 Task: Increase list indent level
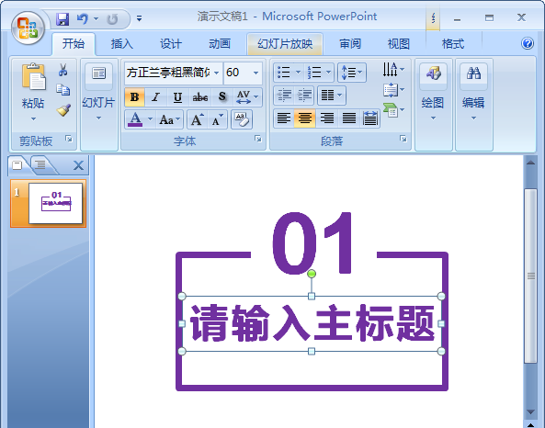(x=304, y=95)
